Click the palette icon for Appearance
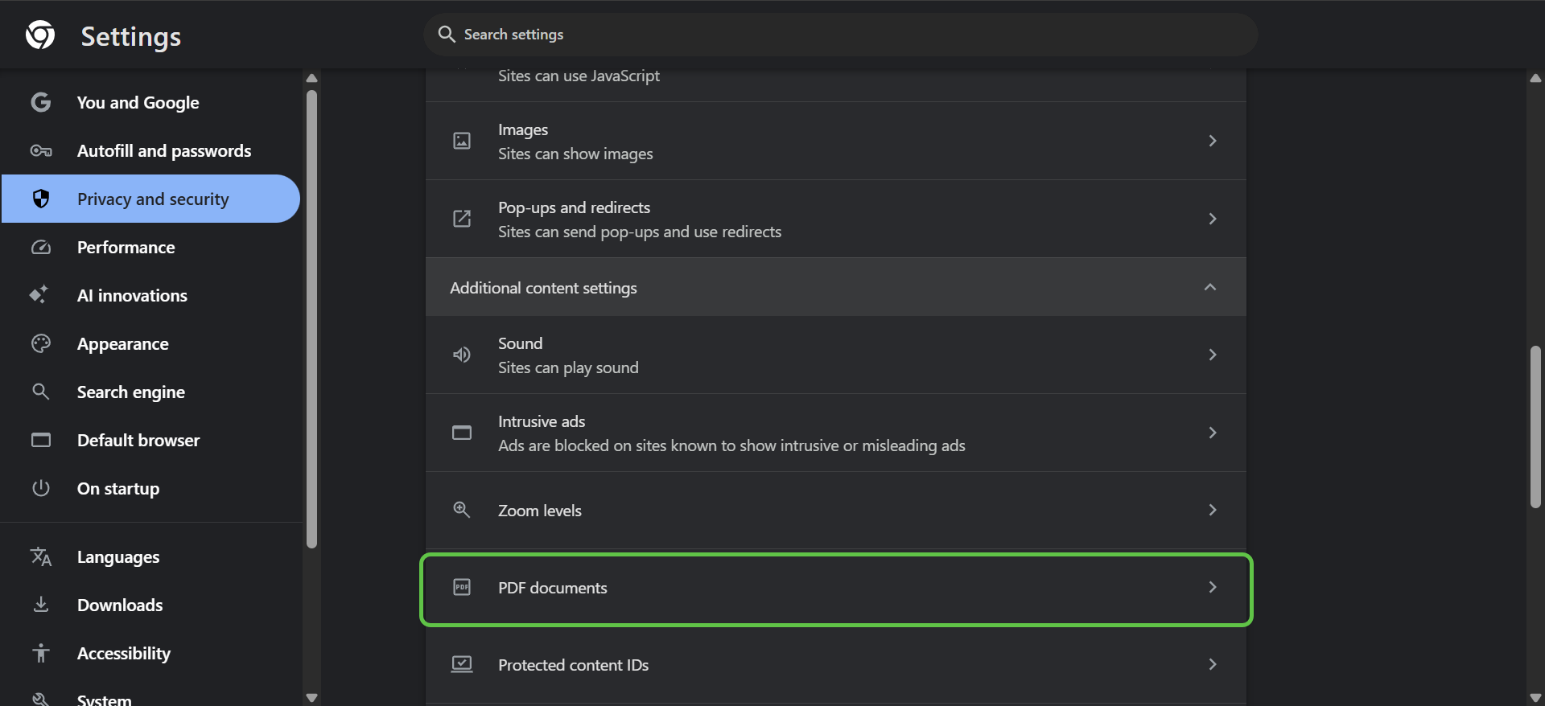 point(41,343)
